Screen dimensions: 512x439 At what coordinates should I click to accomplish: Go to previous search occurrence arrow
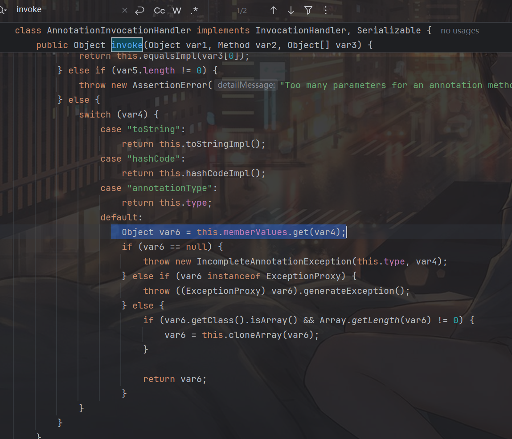click(x=274, y=10)
